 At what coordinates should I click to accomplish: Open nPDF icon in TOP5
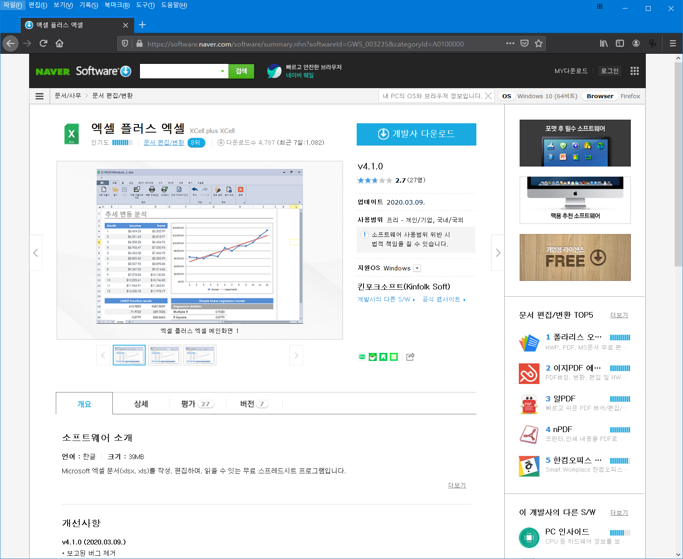point(529,435)
